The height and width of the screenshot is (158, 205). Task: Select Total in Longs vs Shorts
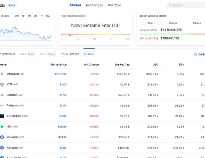[150, 23]
